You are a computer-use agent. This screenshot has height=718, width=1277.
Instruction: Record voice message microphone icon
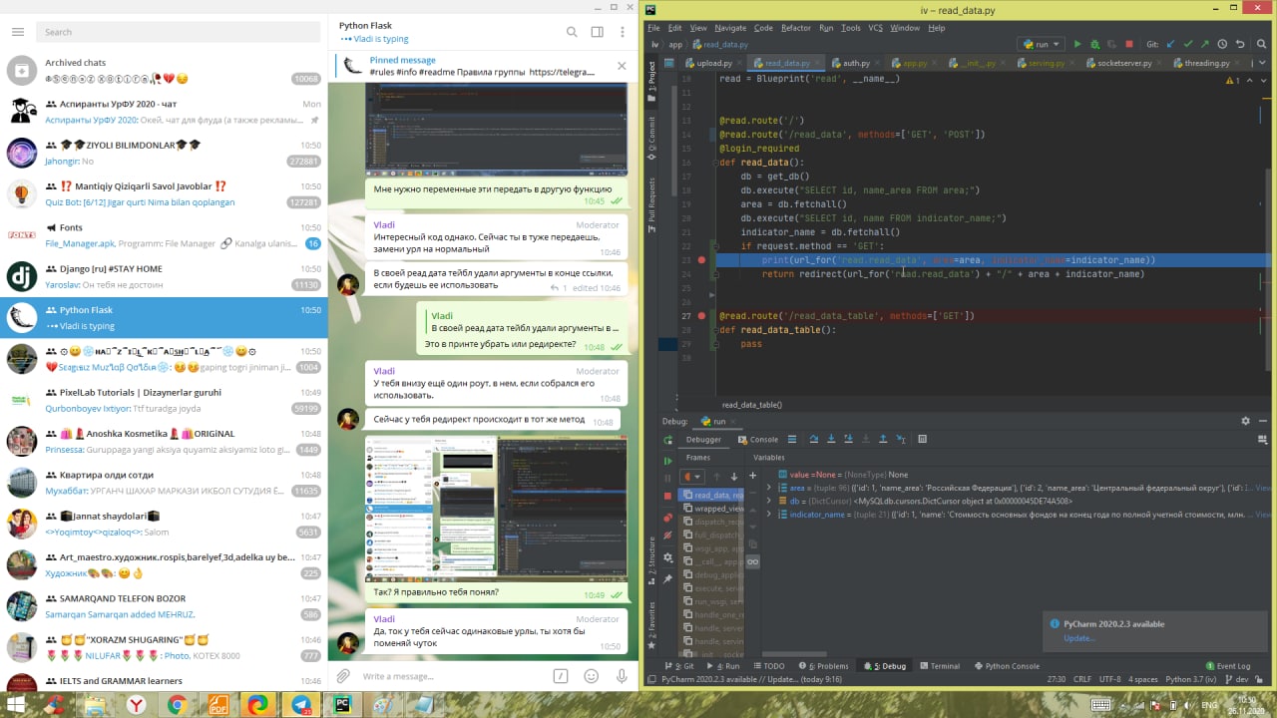[621, 675]
